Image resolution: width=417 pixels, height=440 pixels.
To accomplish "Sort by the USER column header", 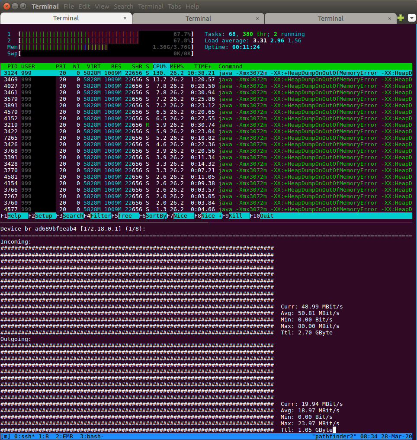I will [28, 67].
